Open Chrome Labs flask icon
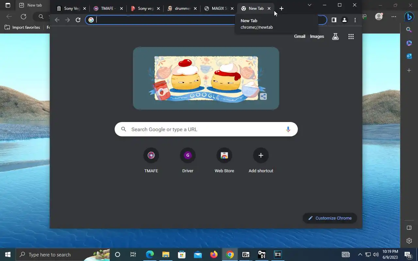418x261 pixels. [x=335, y=37]
